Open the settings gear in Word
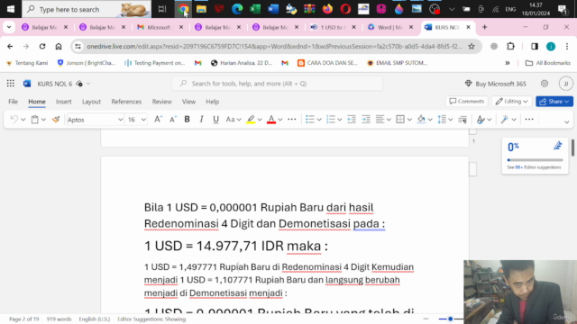The width and height of the screenshot is (577, 324). [545, 84]
